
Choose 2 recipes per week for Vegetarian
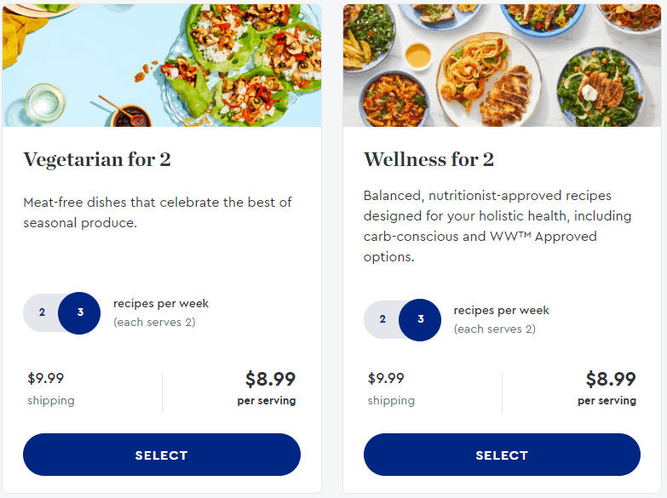[x=42, y=312]
